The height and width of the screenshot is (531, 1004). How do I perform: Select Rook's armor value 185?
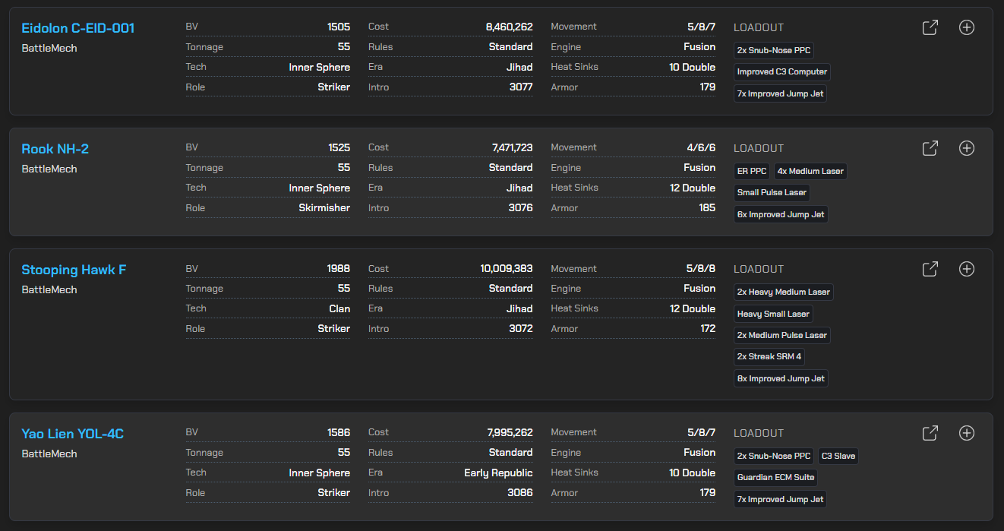click(x=707, y=207)
